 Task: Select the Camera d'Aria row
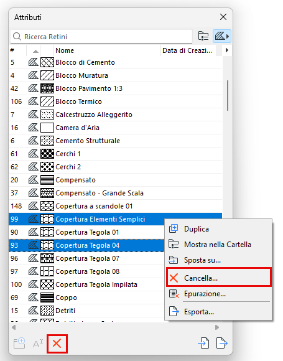(x=115, y=128)
